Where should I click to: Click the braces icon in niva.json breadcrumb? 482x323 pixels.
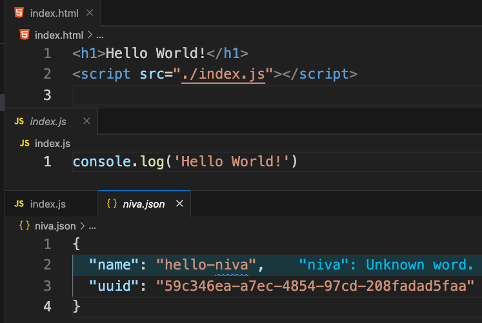(25, 226)
